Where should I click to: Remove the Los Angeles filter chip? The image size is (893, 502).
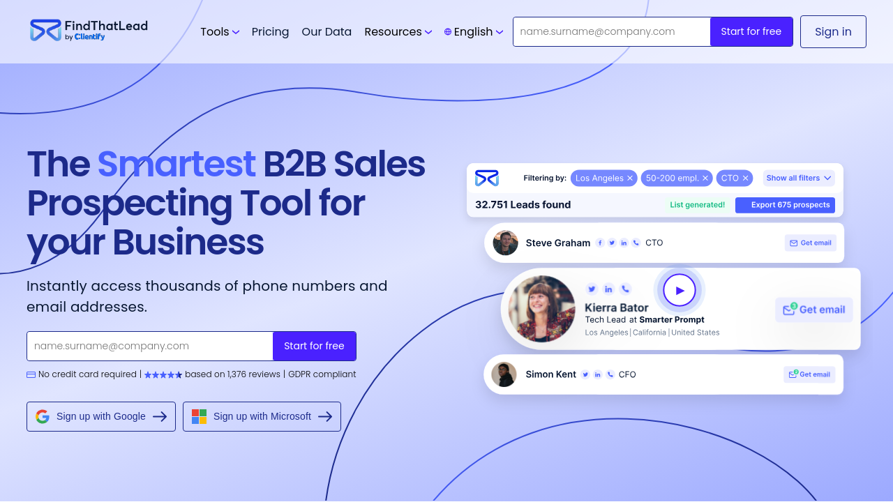click(x=630, y=178)
